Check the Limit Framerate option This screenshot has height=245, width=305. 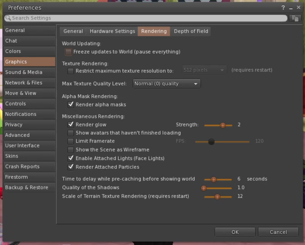click(71, 141)
